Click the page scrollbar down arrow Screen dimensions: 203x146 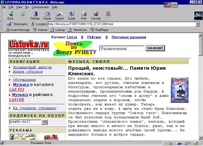point(200,138)
